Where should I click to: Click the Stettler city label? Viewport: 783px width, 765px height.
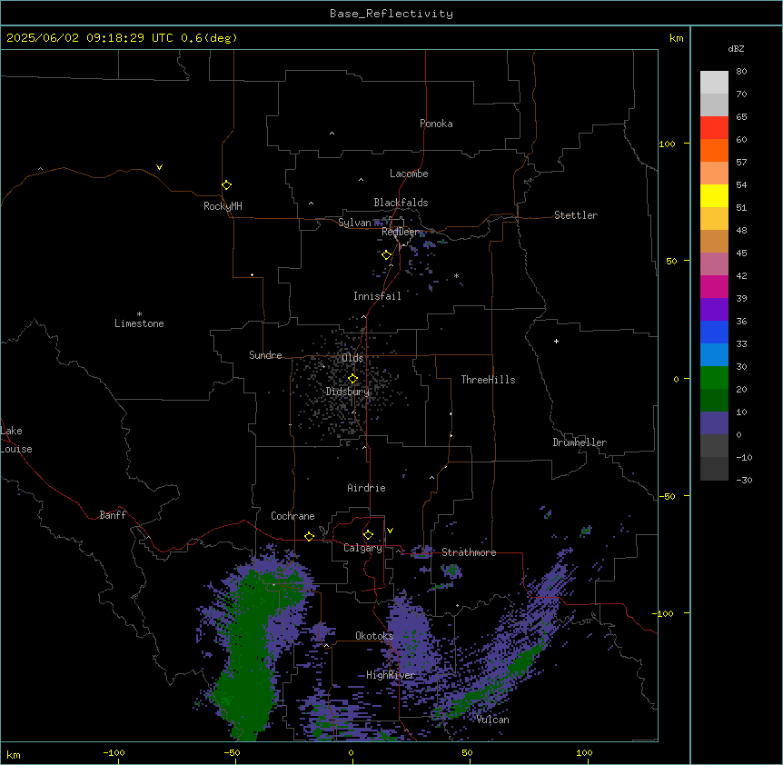coord(576,215)
